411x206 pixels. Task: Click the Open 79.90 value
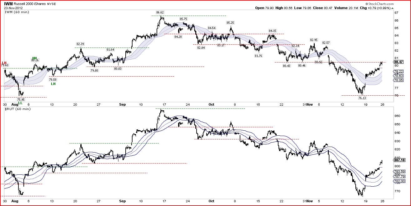coord(264,8)
